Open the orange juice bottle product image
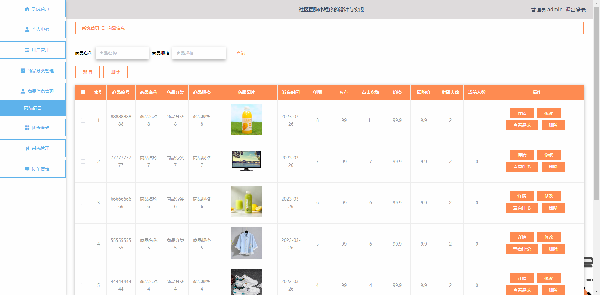 click(247, 119)
